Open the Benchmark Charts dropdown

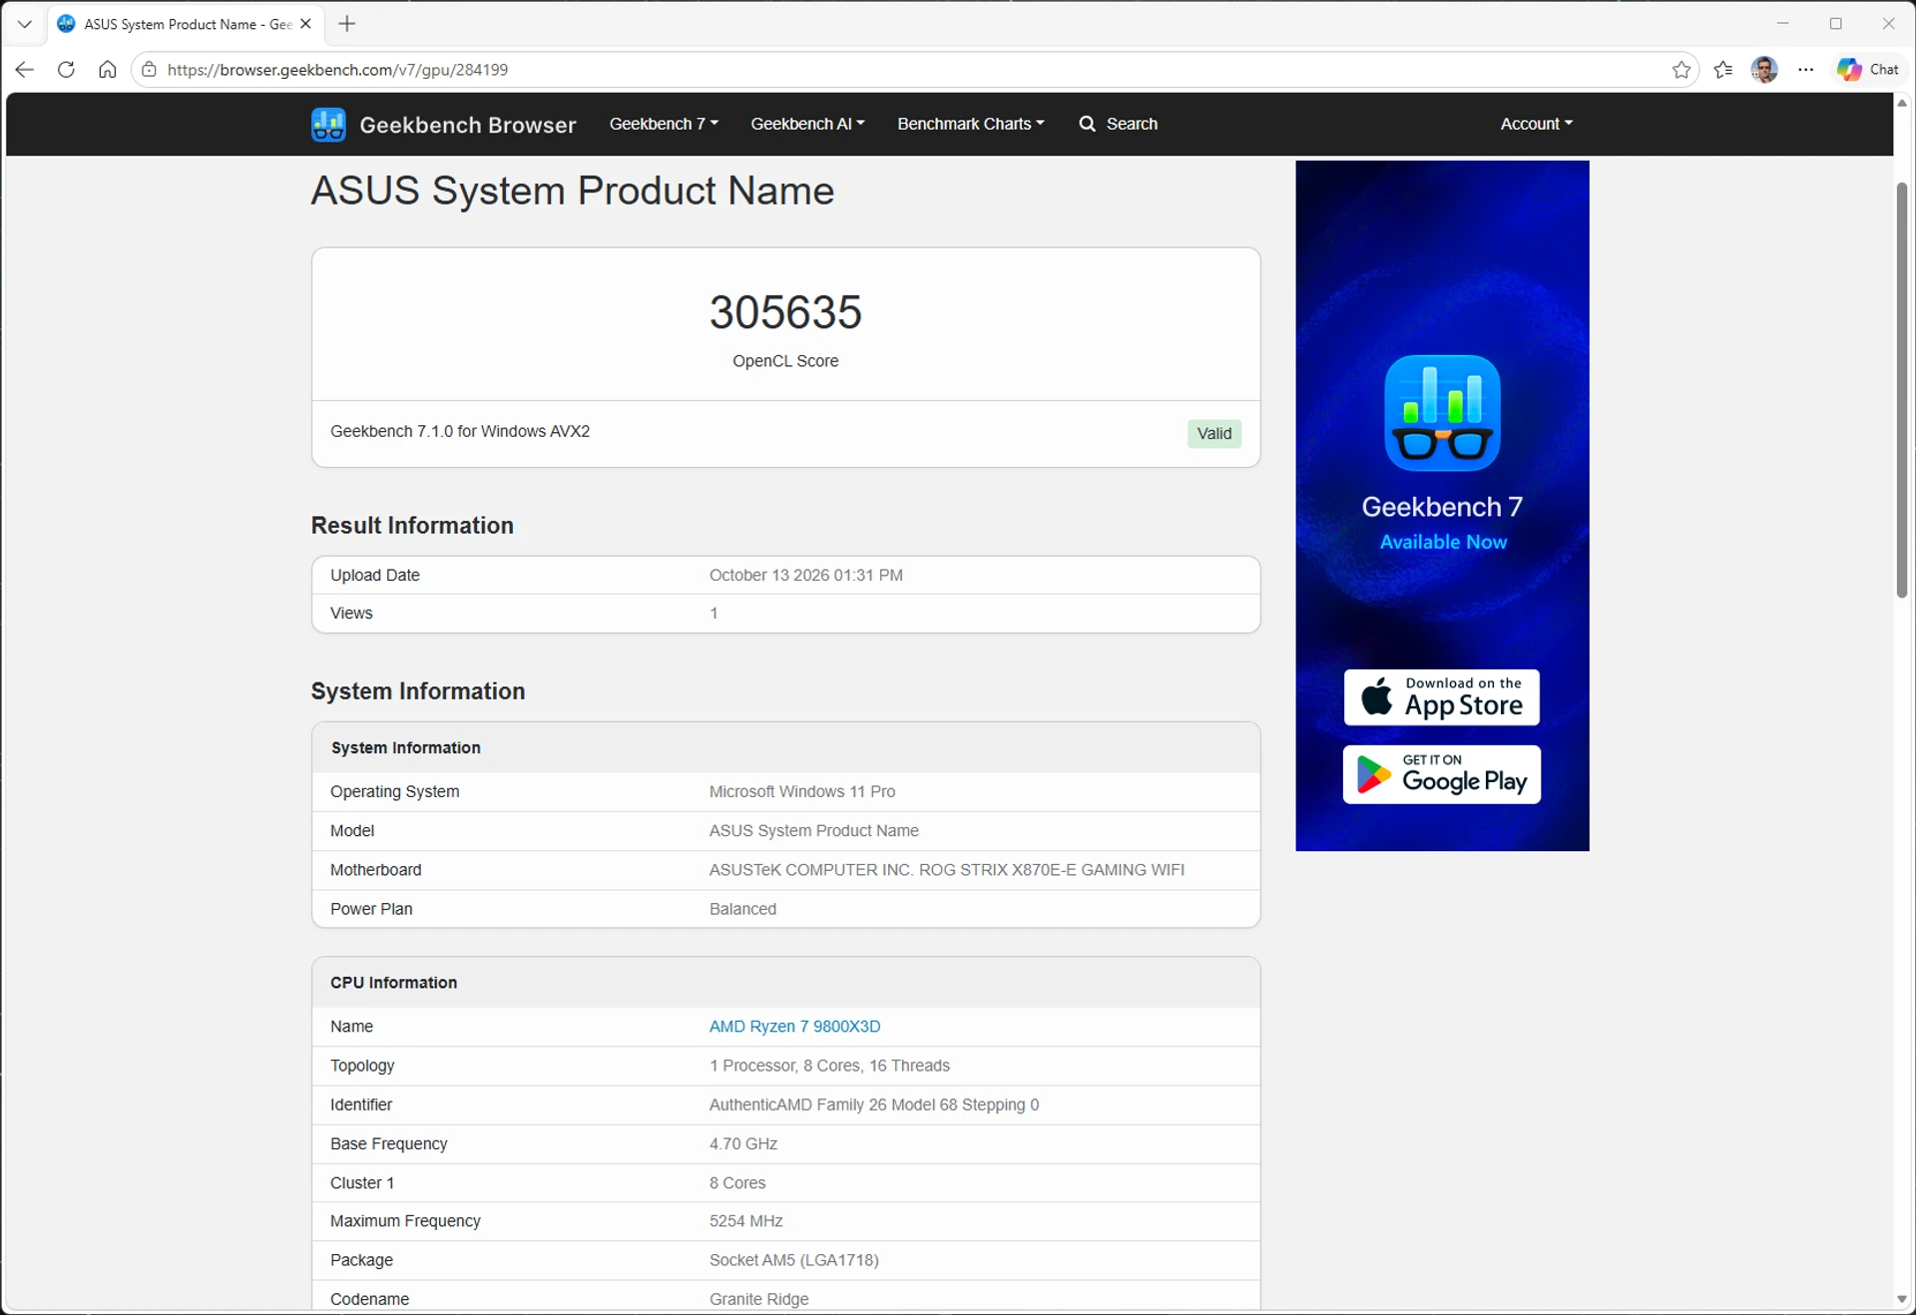(x=970, y=124)
